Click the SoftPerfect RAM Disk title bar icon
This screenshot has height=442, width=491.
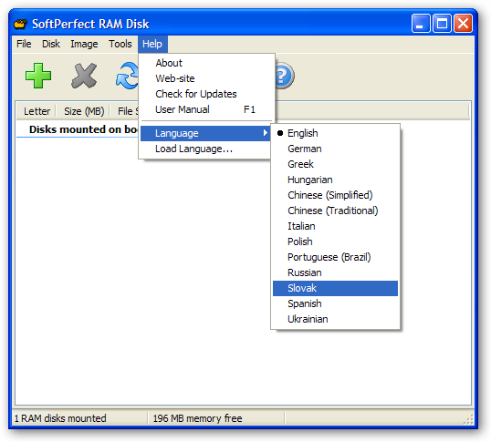coord(21,24)
